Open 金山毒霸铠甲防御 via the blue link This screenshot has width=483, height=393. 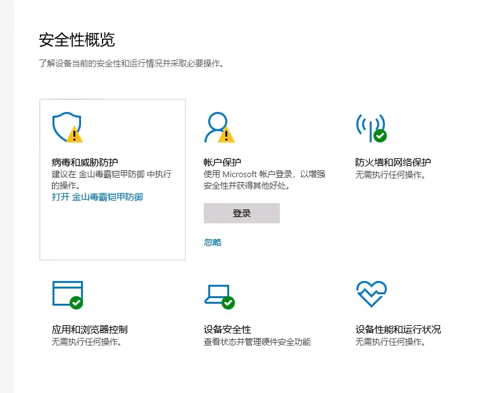pyautogui.click(x=97, y=197)
